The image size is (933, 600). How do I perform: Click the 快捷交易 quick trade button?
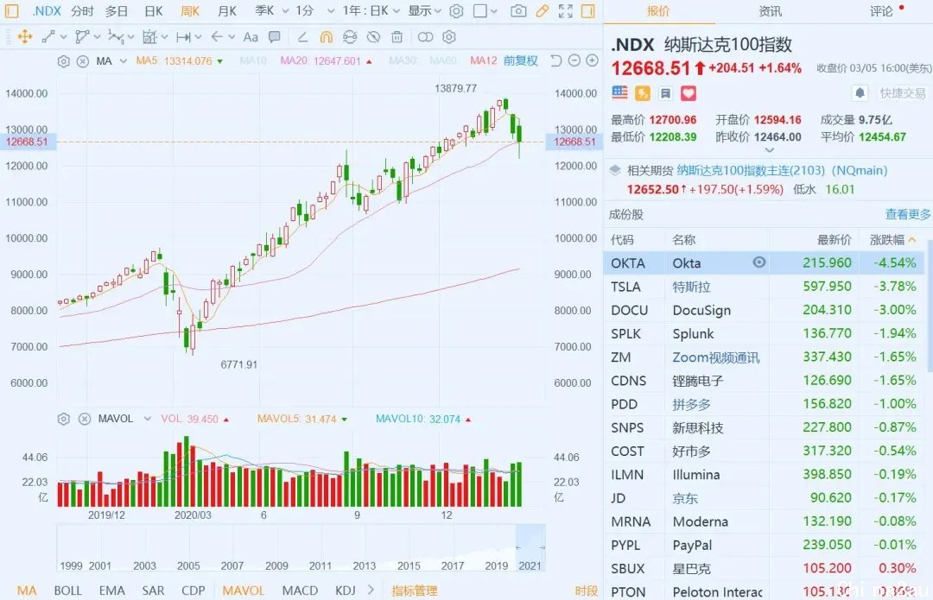point(903,92)
